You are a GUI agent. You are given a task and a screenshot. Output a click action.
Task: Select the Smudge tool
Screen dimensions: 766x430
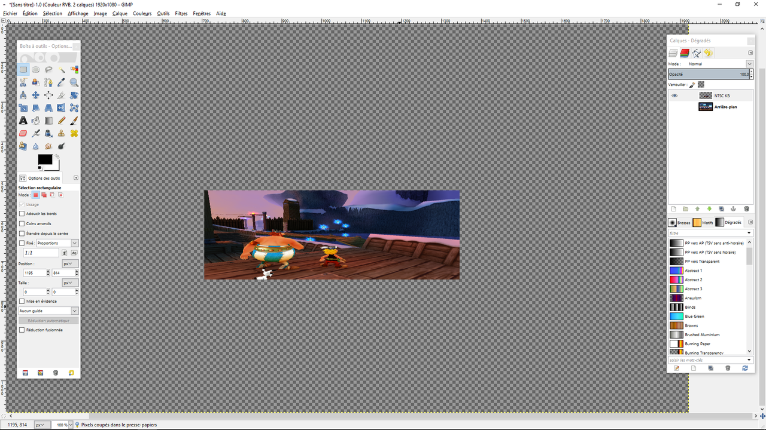(x=48, y=146)
